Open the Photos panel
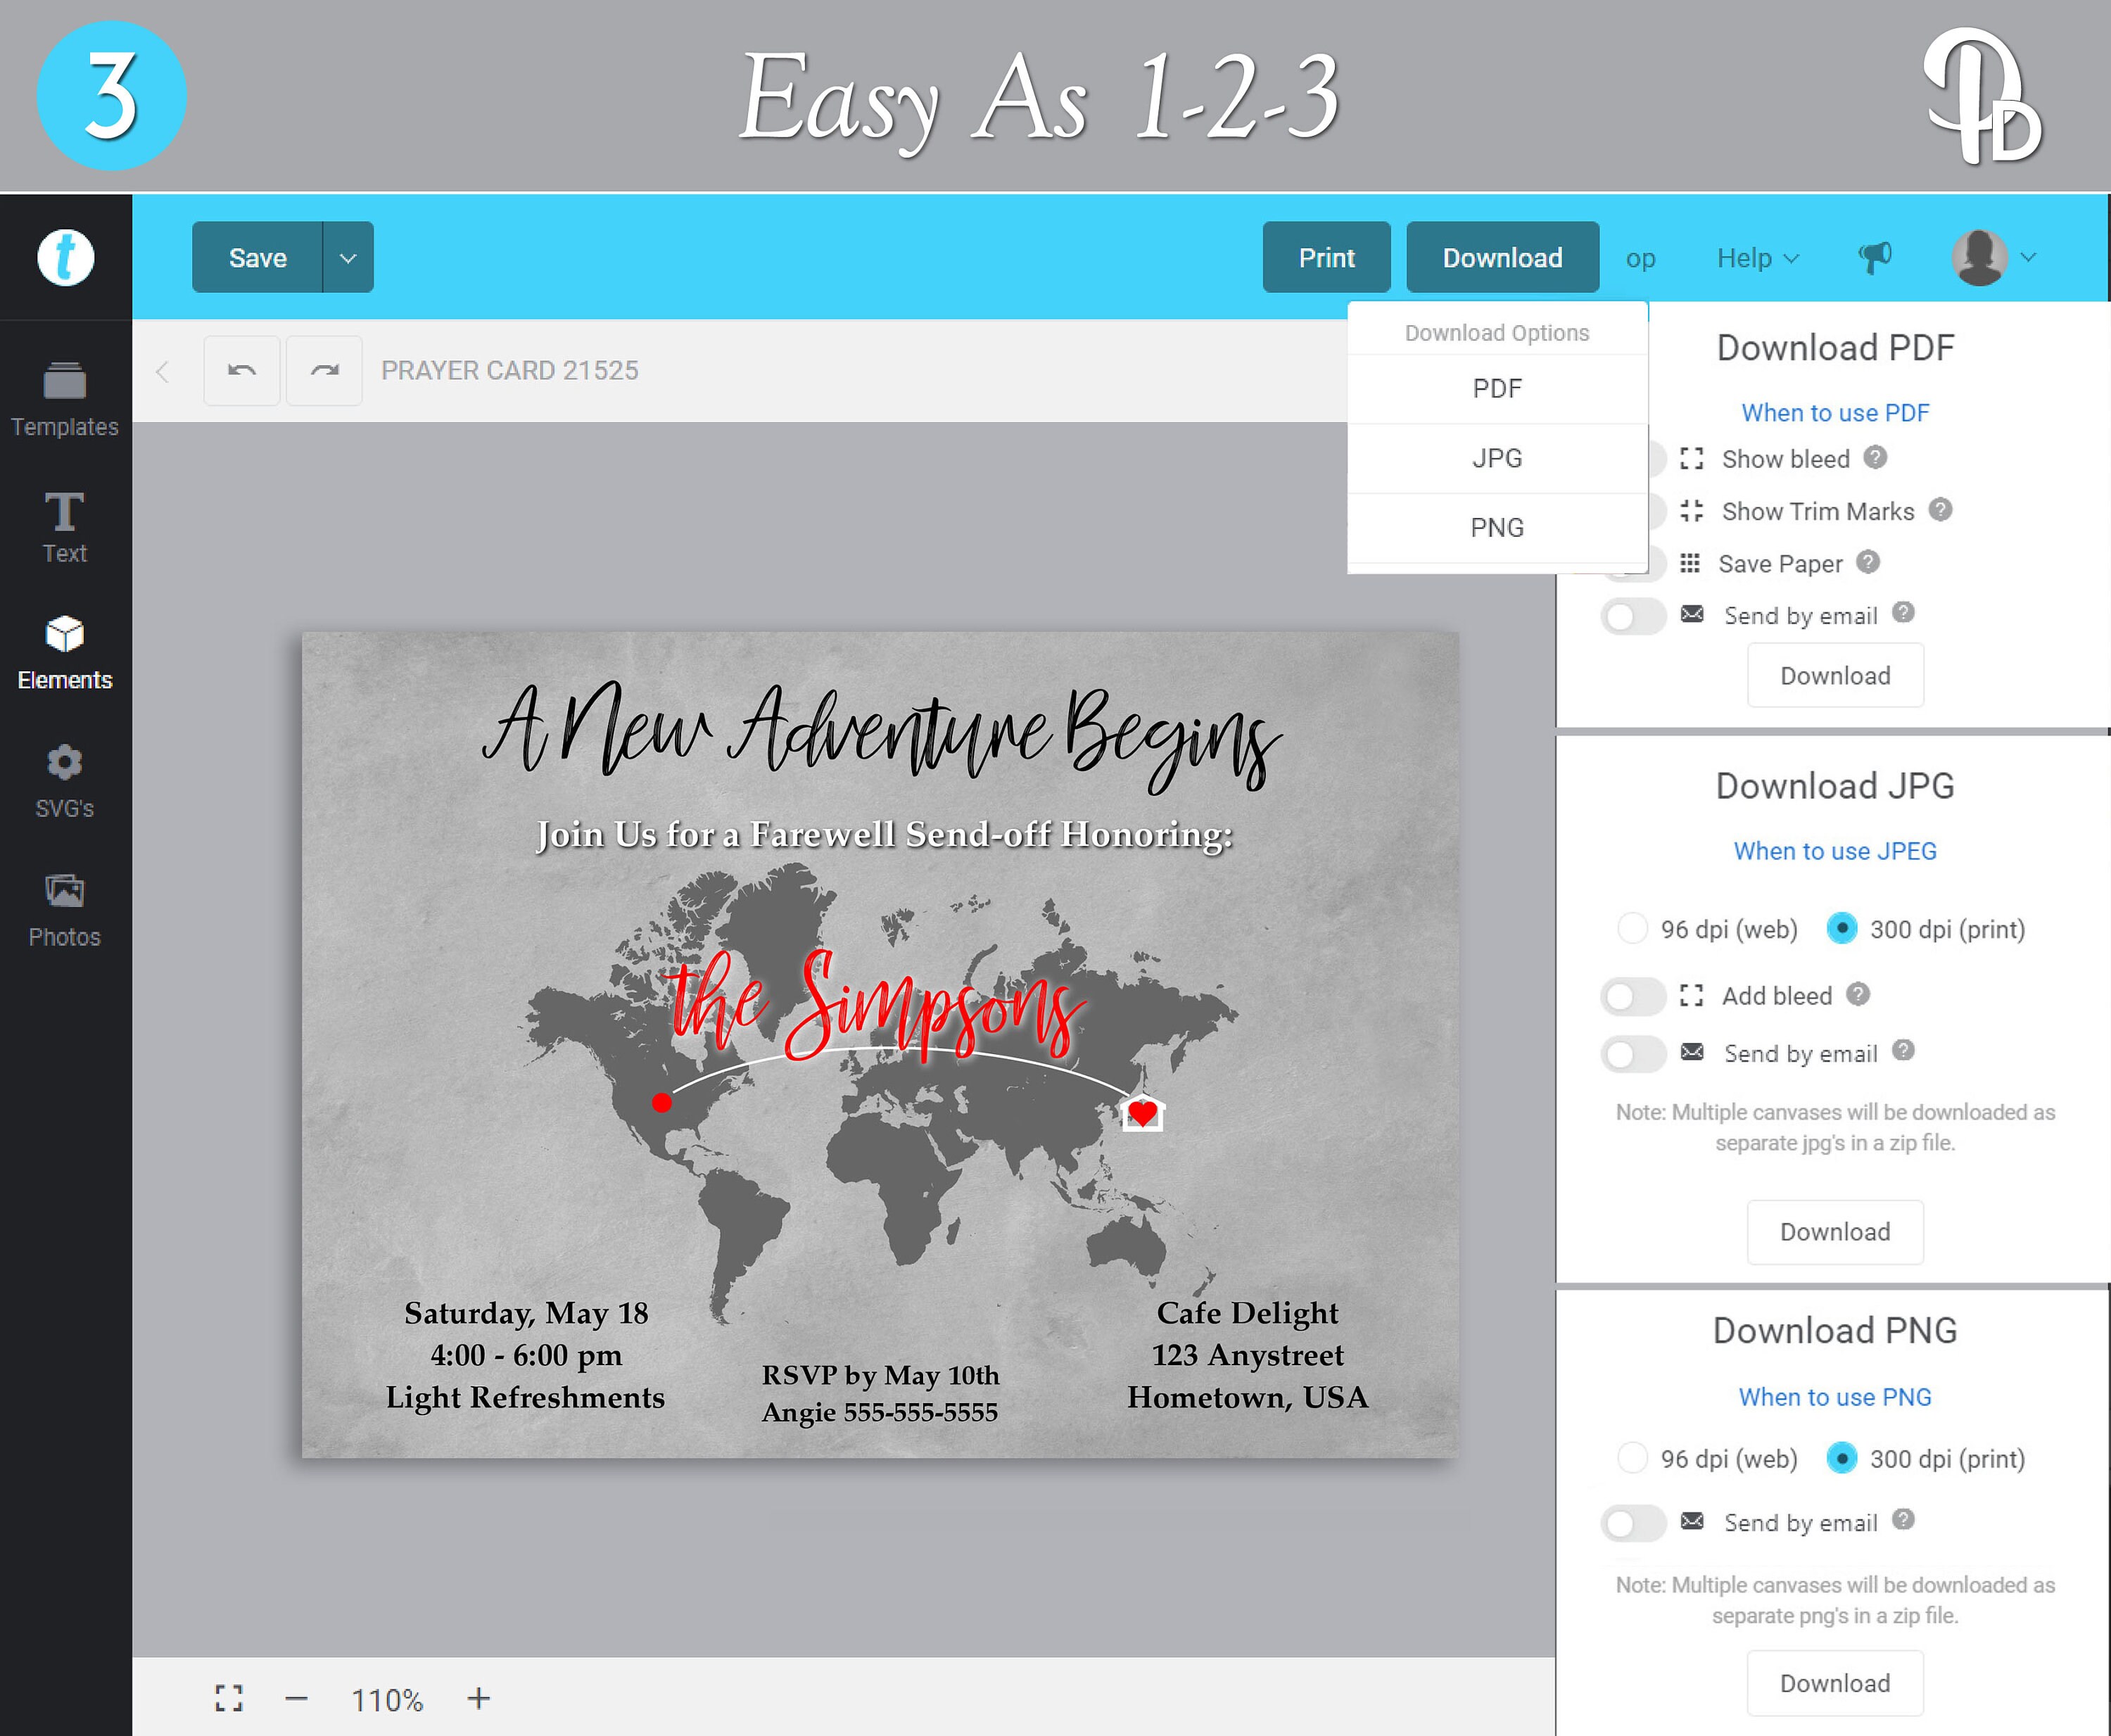This screenshot has width=2111, height=1736. tap(65, 910)
